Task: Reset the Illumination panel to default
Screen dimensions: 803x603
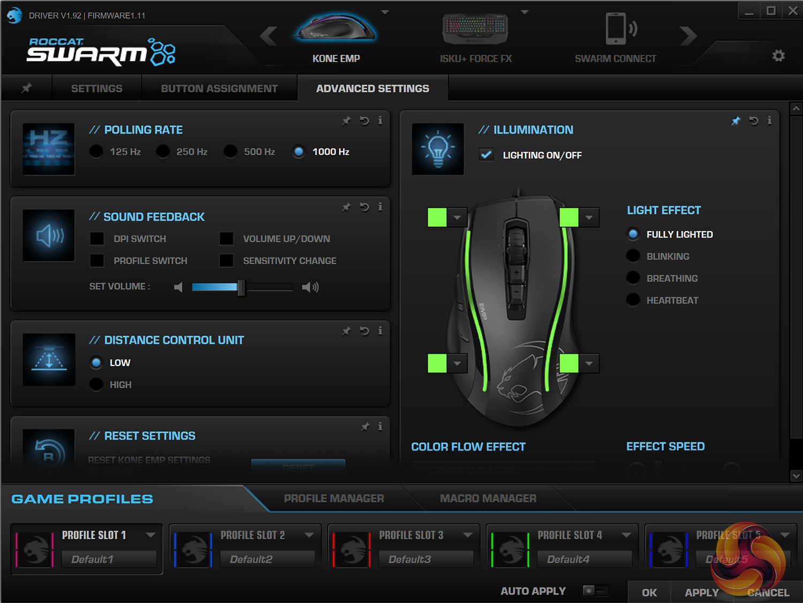Action: coord(754,121)
